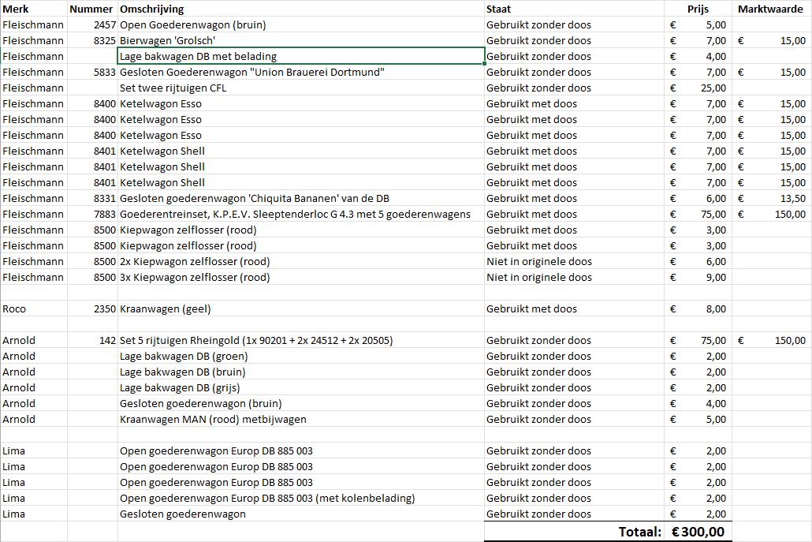Image resolution: width=812 pixels, height=542 pixels.
Task: Select the Rheingold set price cell 75,00
Action: pos(698,341)
